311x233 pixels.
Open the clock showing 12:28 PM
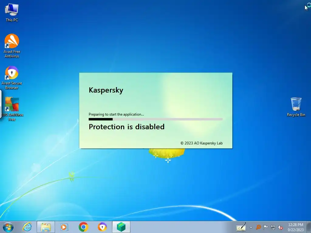(296, 227)
